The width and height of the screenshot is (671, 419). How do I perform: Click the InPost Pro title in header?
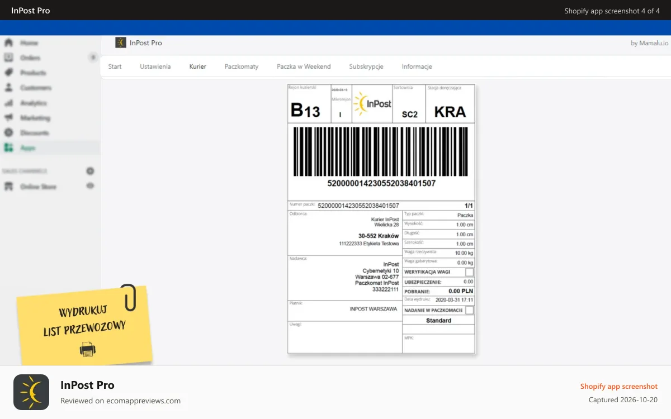point(145,43)
